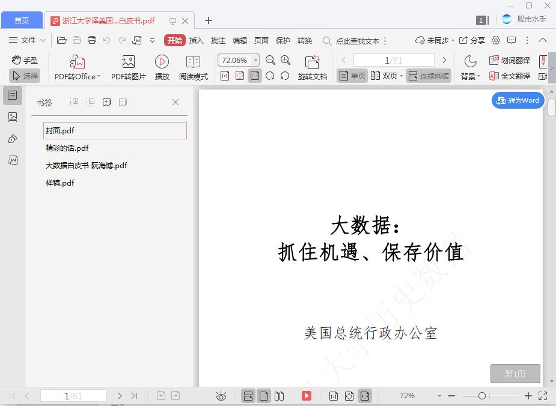Screen dimensions: 556x406
Task: Zoom in with the magnifier plus icon
Action: 285,60
